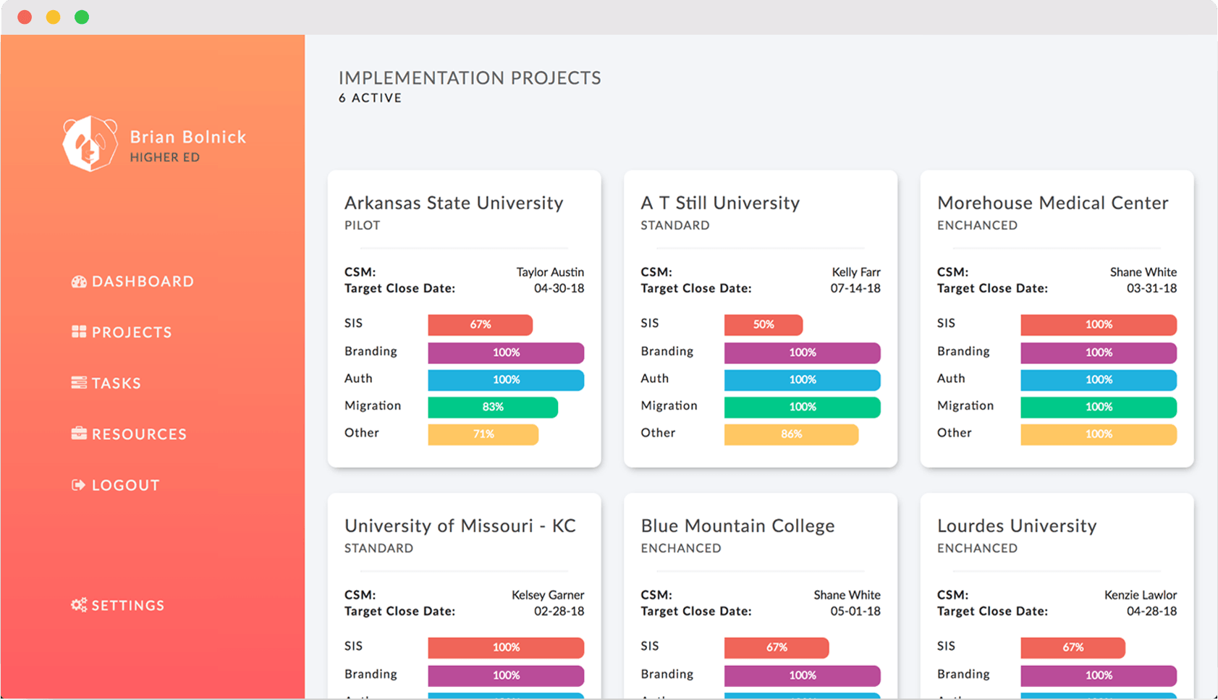Click CSM name Kenzie Lawlor
Image resolution: width=1218 pixels, height=700 pixels.
(x=1141, y=595)
